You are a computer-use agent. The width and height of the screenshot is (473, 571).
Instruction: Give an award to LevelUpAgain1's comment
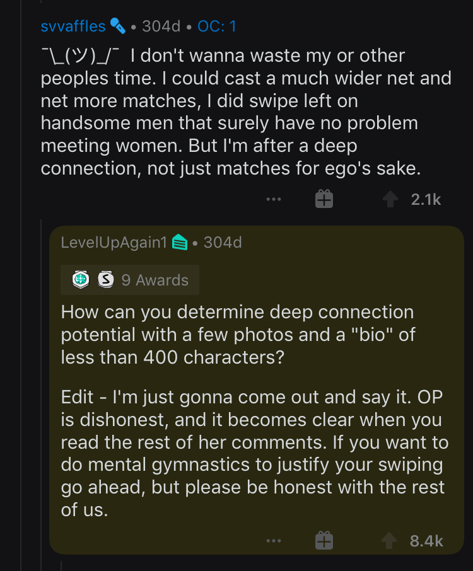pyautogui.click(x=324, y=541)
